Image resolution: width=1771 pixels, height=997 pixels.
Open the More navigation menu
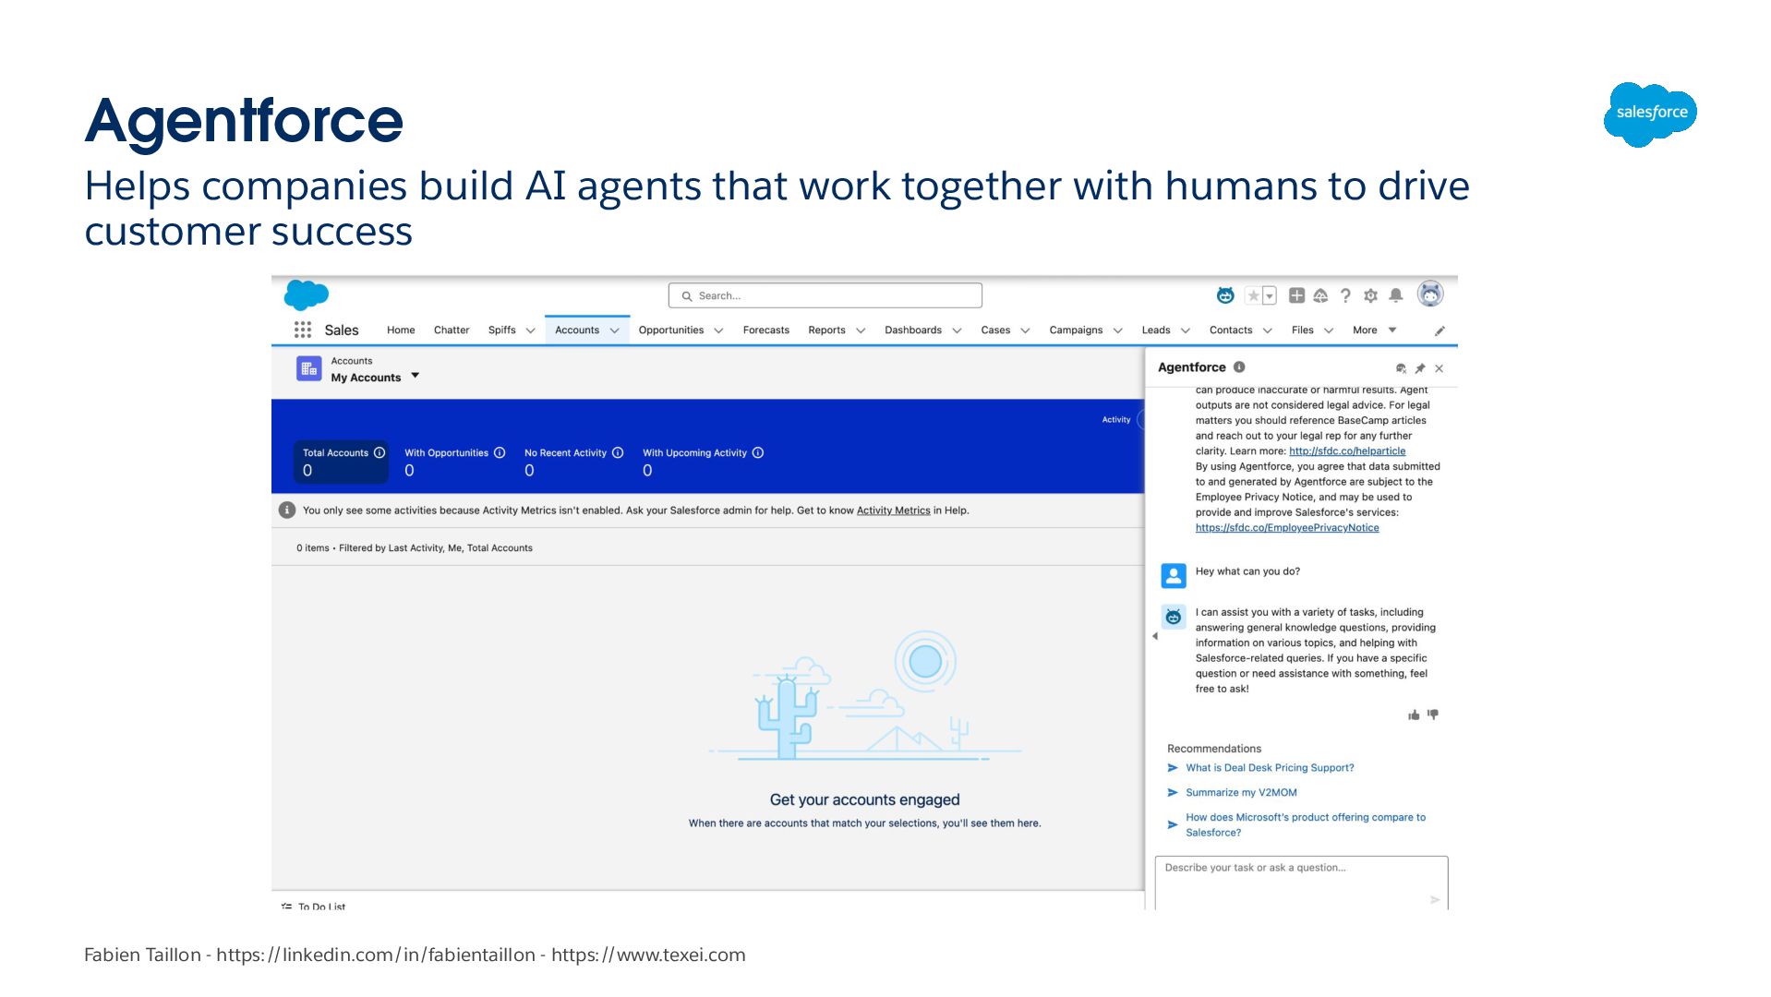coord(1374,330)
